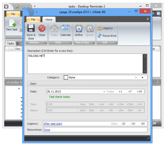Click the 'after task start' urgency link
166x147 pixels.
click(x=53, y=124)
